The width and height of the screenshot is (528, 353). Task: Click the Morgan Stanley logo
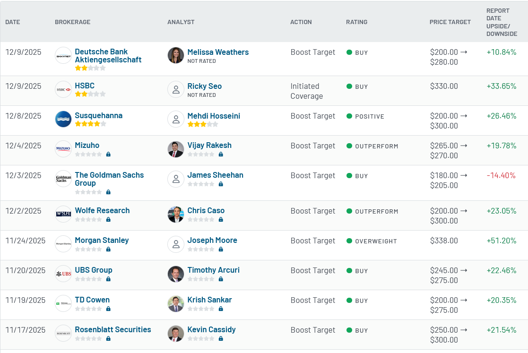click(63, 244)
